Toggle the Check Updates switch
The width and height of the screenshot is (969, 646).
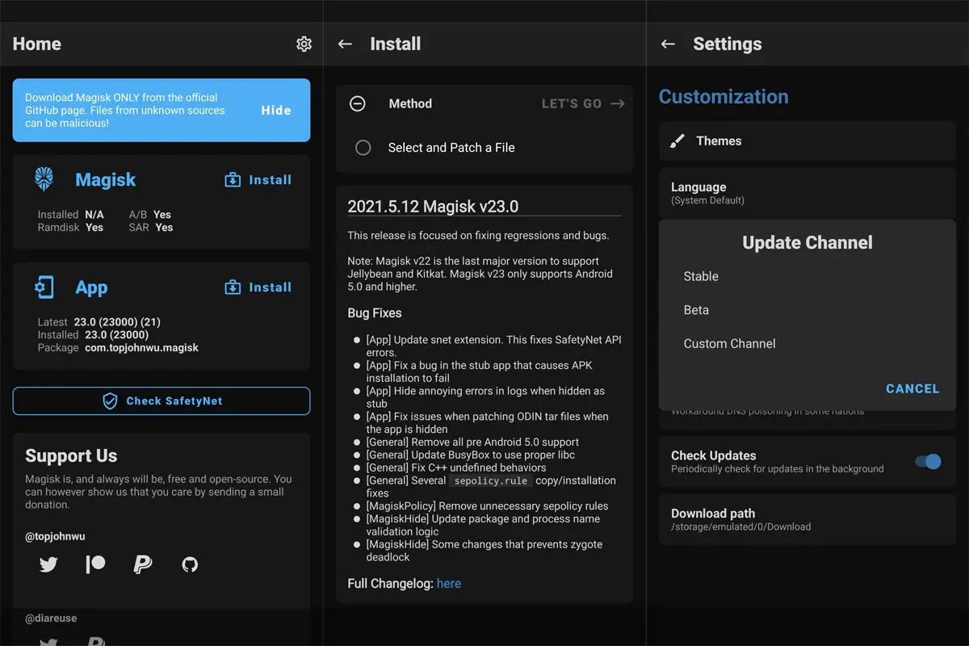929,462
